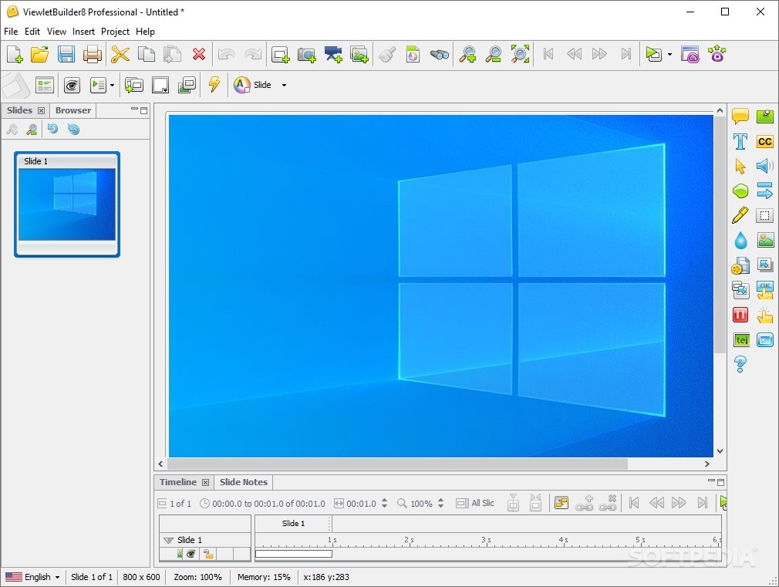This screenshot has width=779, height=587.
Task: Go to last slide in top toolbar
Action: 626,54
